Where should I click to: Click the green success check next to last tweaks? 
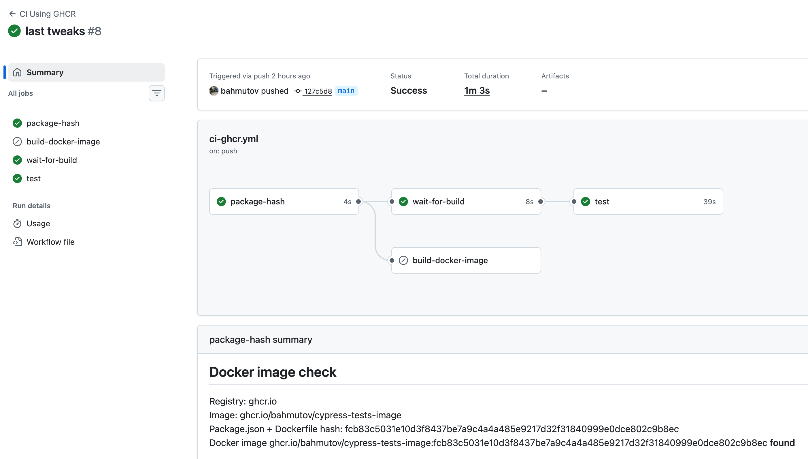point(14,31)
